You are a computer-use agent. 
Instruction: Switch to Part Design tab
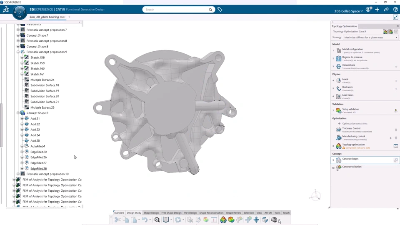pyautogui.click(x=190, y=213)
